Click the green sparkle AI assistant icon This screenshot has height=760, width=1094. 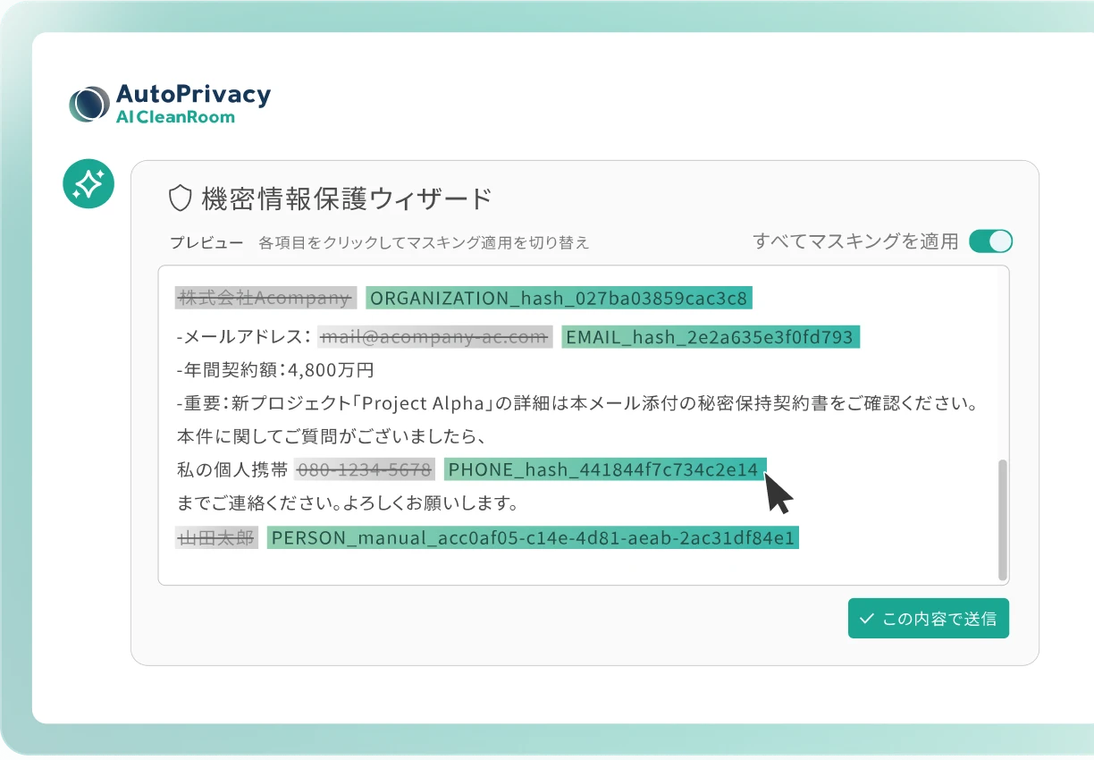click(x=88, y=183)
